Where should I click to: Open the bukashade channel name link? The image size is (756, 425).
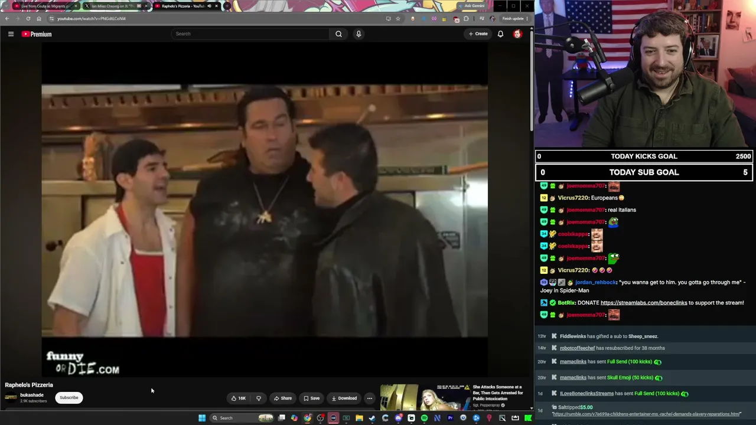(x=32, y=395)
